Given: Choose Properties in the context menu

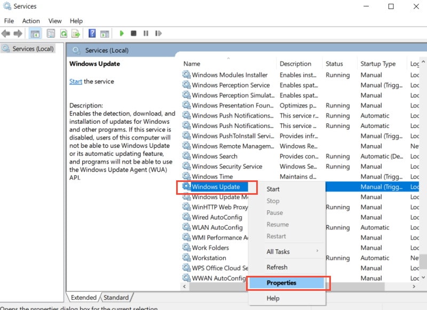Looking at the screenshot, I should pos(287,283).
